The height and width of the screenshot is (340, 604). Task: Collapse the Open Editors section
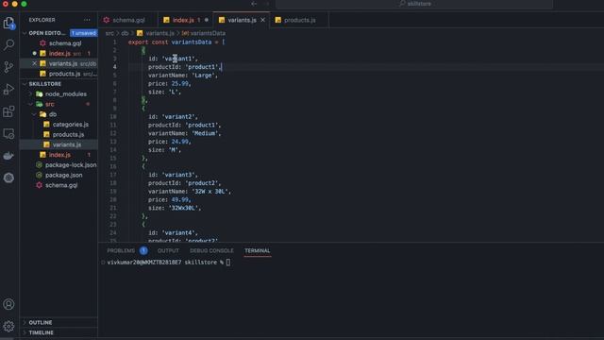tap(46, 33)
